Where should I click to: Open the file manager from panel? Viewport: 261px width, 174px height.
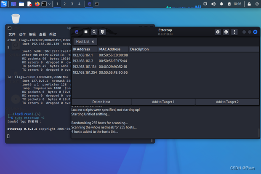click(21, 4)
